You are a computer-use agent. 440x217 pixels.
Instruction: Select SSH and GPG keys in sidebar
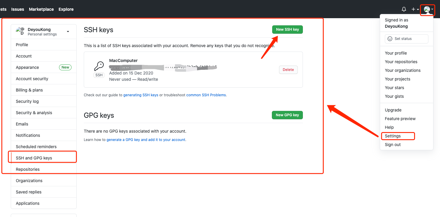point(44,158)
